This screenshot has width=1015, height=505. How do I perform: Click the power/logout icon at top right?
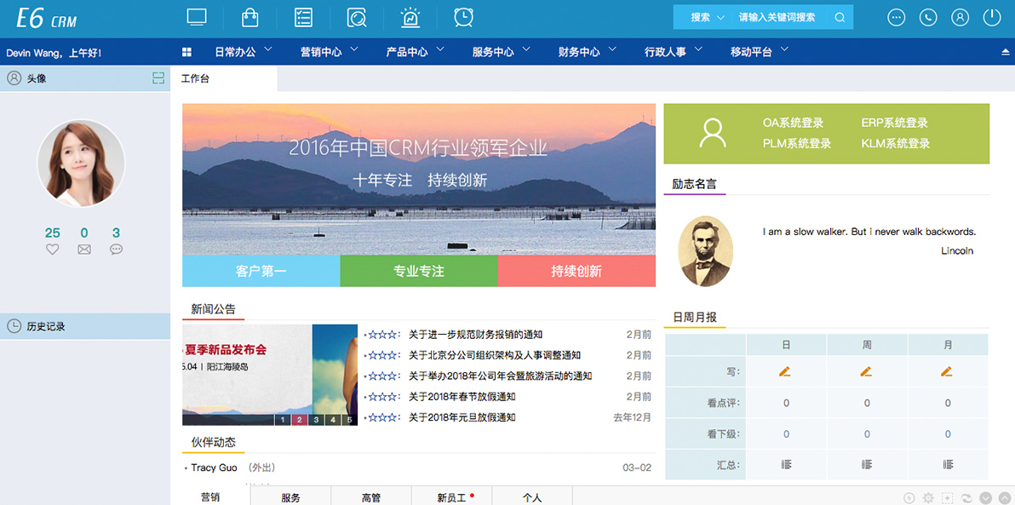(991, 16)
